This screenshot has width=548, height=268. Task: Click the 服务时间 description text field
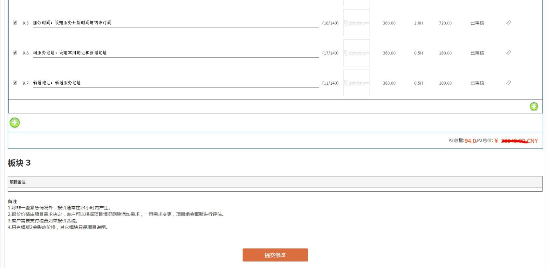tap(175, 23)
